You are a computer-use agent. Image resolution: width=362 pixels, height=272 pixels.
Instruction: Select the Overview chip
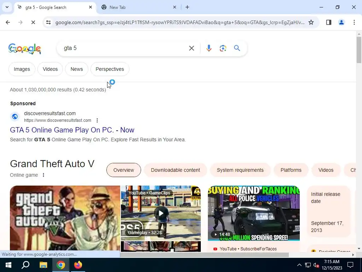click(x=123, y=170)
